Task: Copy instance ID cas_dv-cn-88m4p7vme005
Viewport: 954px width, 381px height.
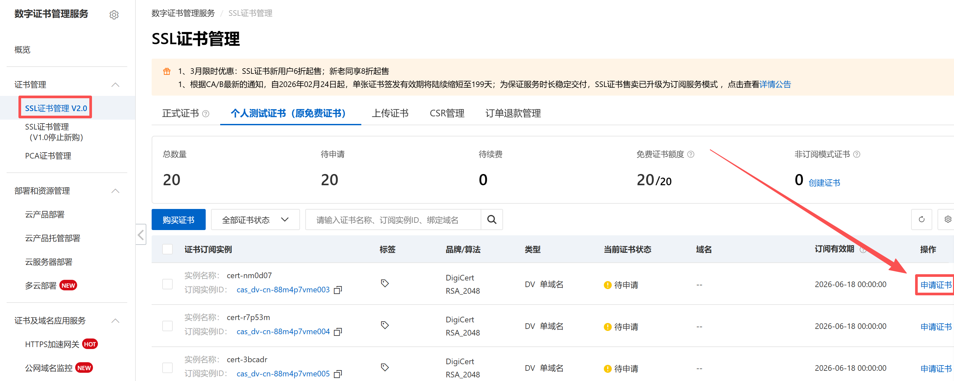Action: tap(338, 374)
